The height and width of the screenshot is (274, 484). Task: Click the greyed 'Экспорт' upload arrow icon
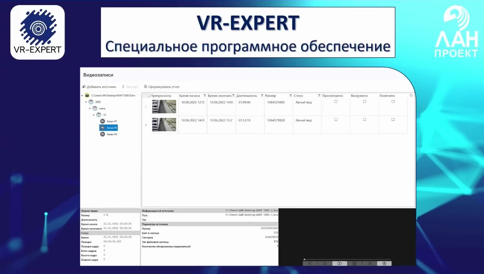click(123, 87)
